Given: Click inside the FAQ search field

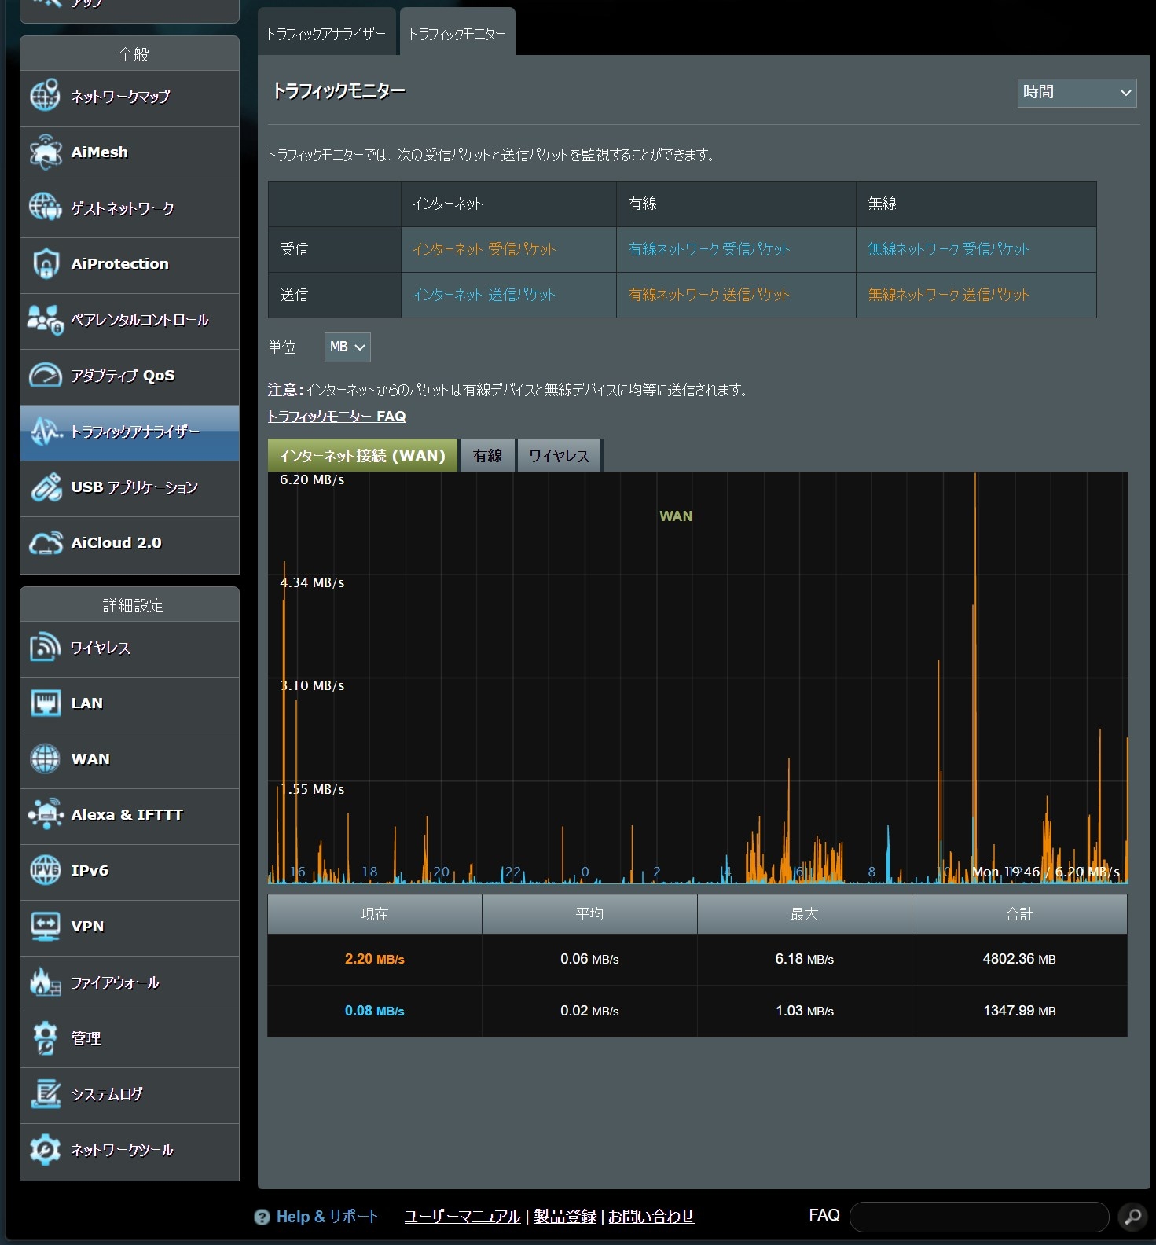Looking at the screenshot, I should tap(978, 1217).
